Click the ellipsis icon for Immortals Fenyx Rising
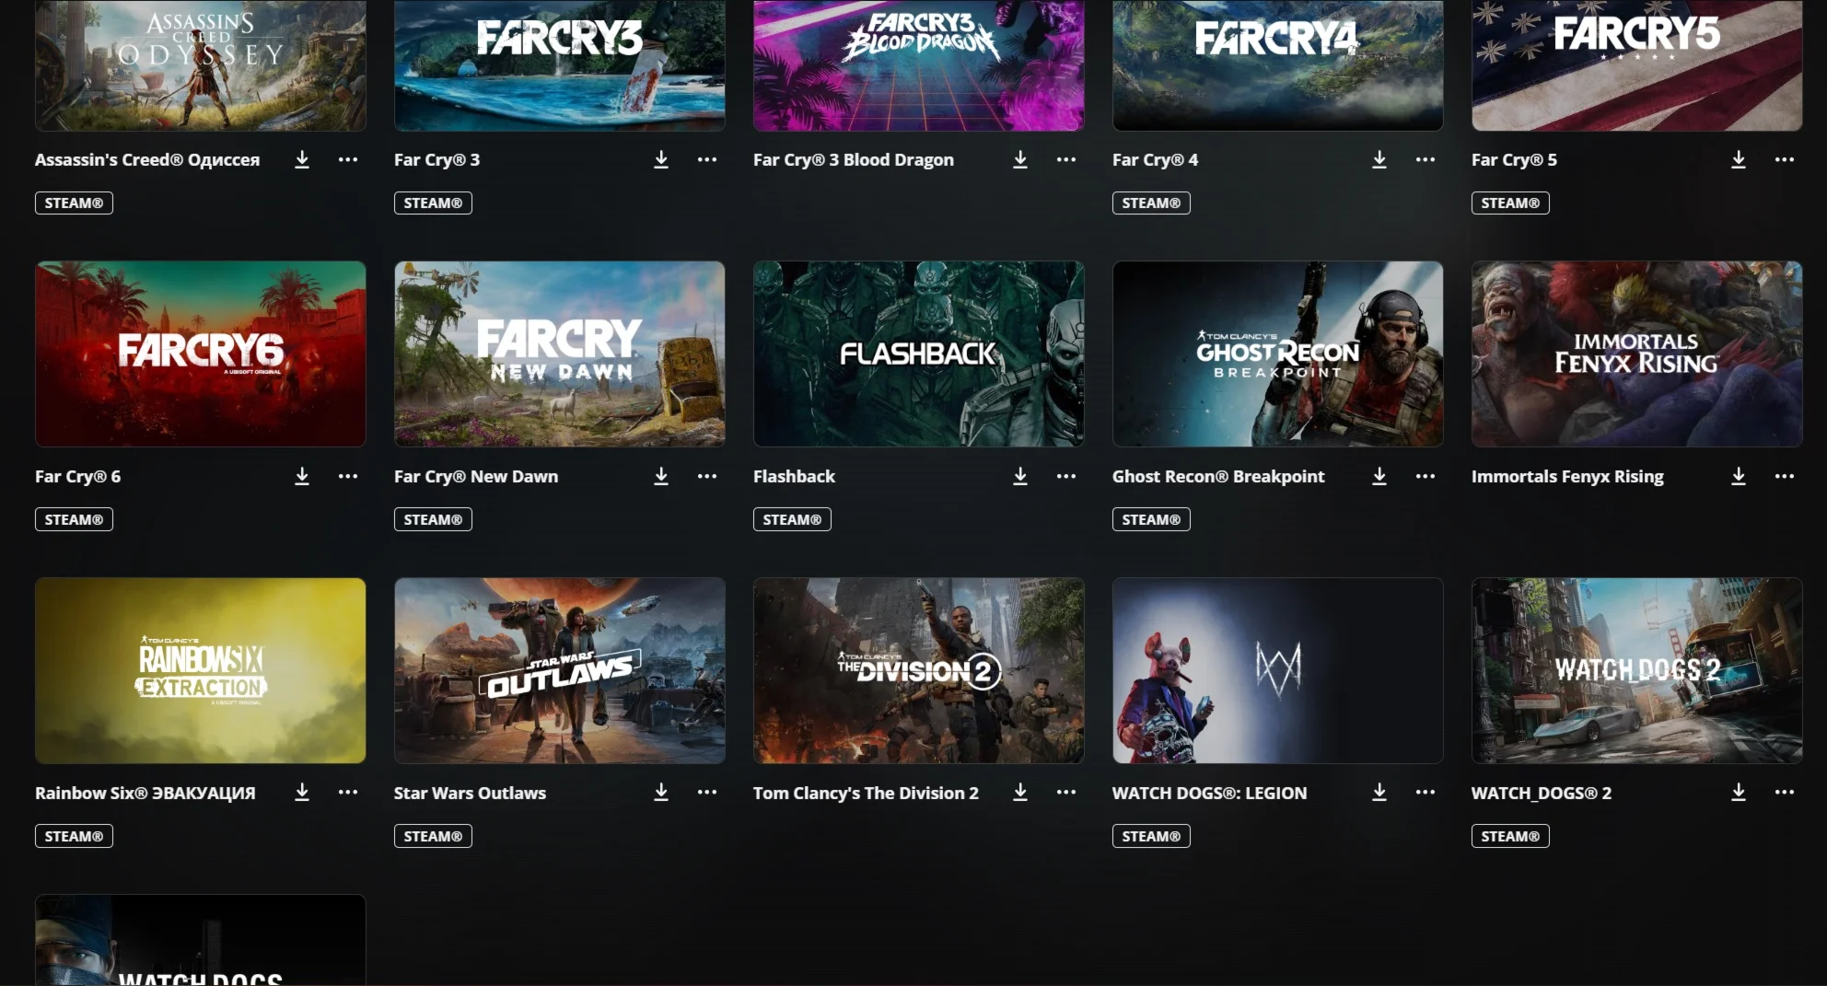 (x=1785, y=476)
